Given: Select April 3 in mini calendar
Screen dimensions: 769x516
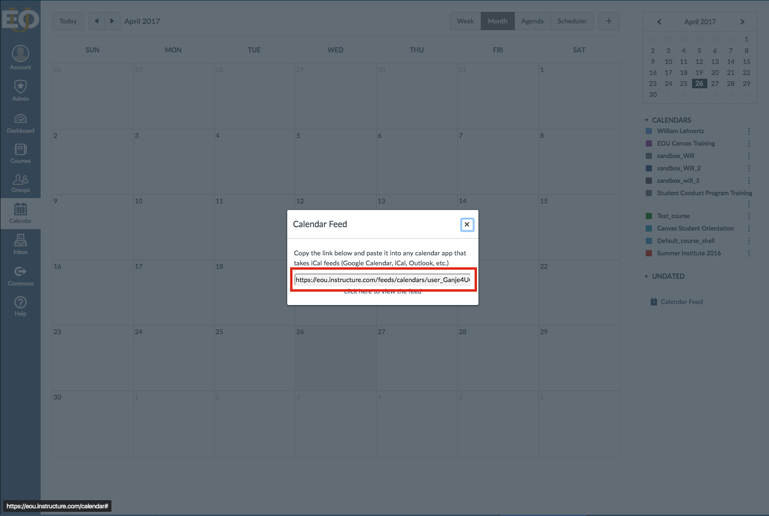Looking at the screenshot, I should (x=668, y=51).
